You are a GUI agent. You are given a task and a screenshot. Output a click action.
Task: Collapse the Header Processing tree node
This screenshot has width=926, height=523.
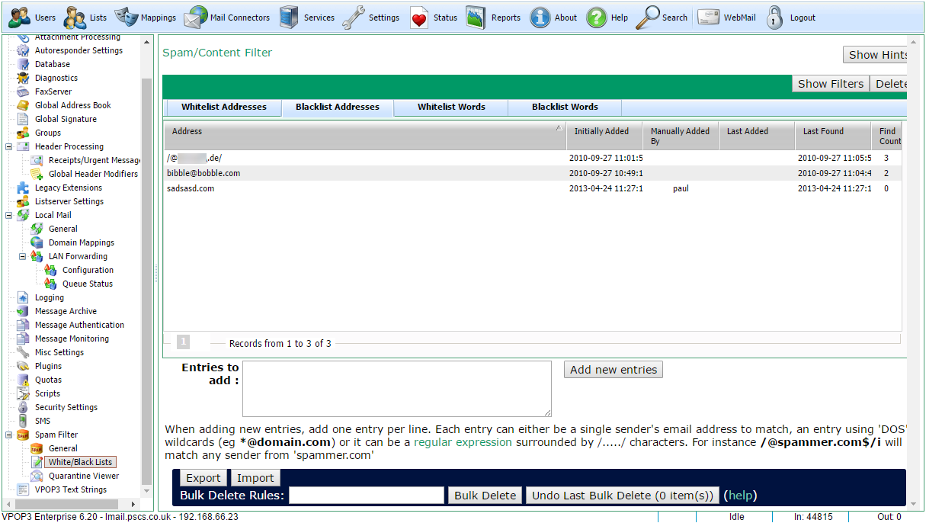9,146
